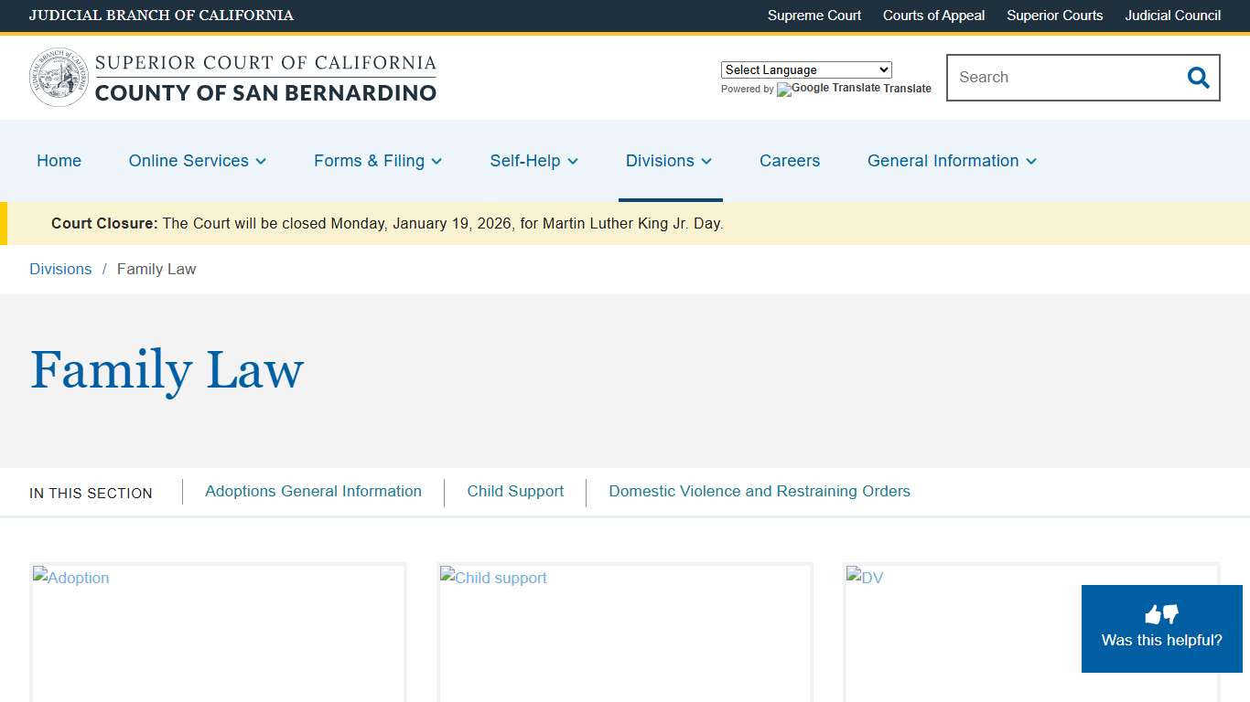Viewport: 1250px width, 702px height.
Task: Expand the Forms & Filing menu
Action: pos(378,161)
